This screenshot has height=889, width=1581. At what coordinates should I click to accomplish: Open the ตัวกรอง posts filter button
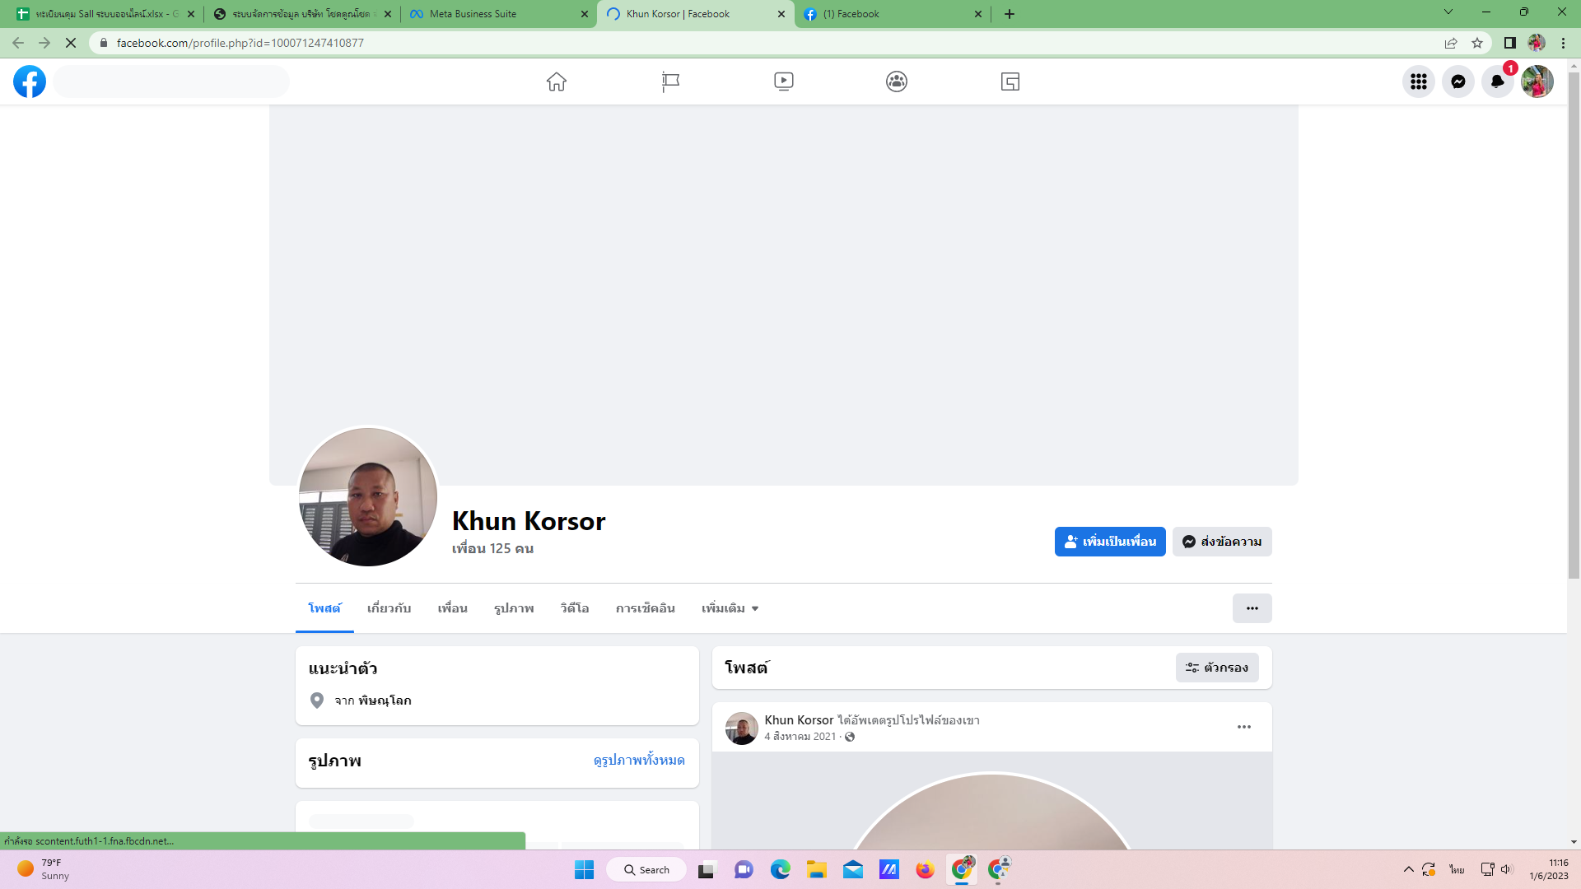pyautogui.click(x=1217, y=668)
